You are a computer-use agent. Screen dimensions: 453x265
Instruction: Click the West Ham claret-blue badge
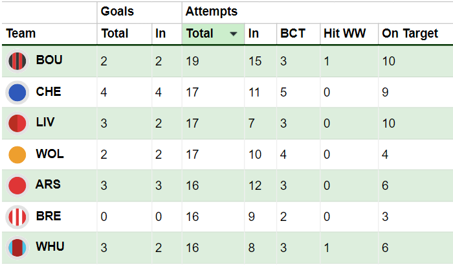17,248
